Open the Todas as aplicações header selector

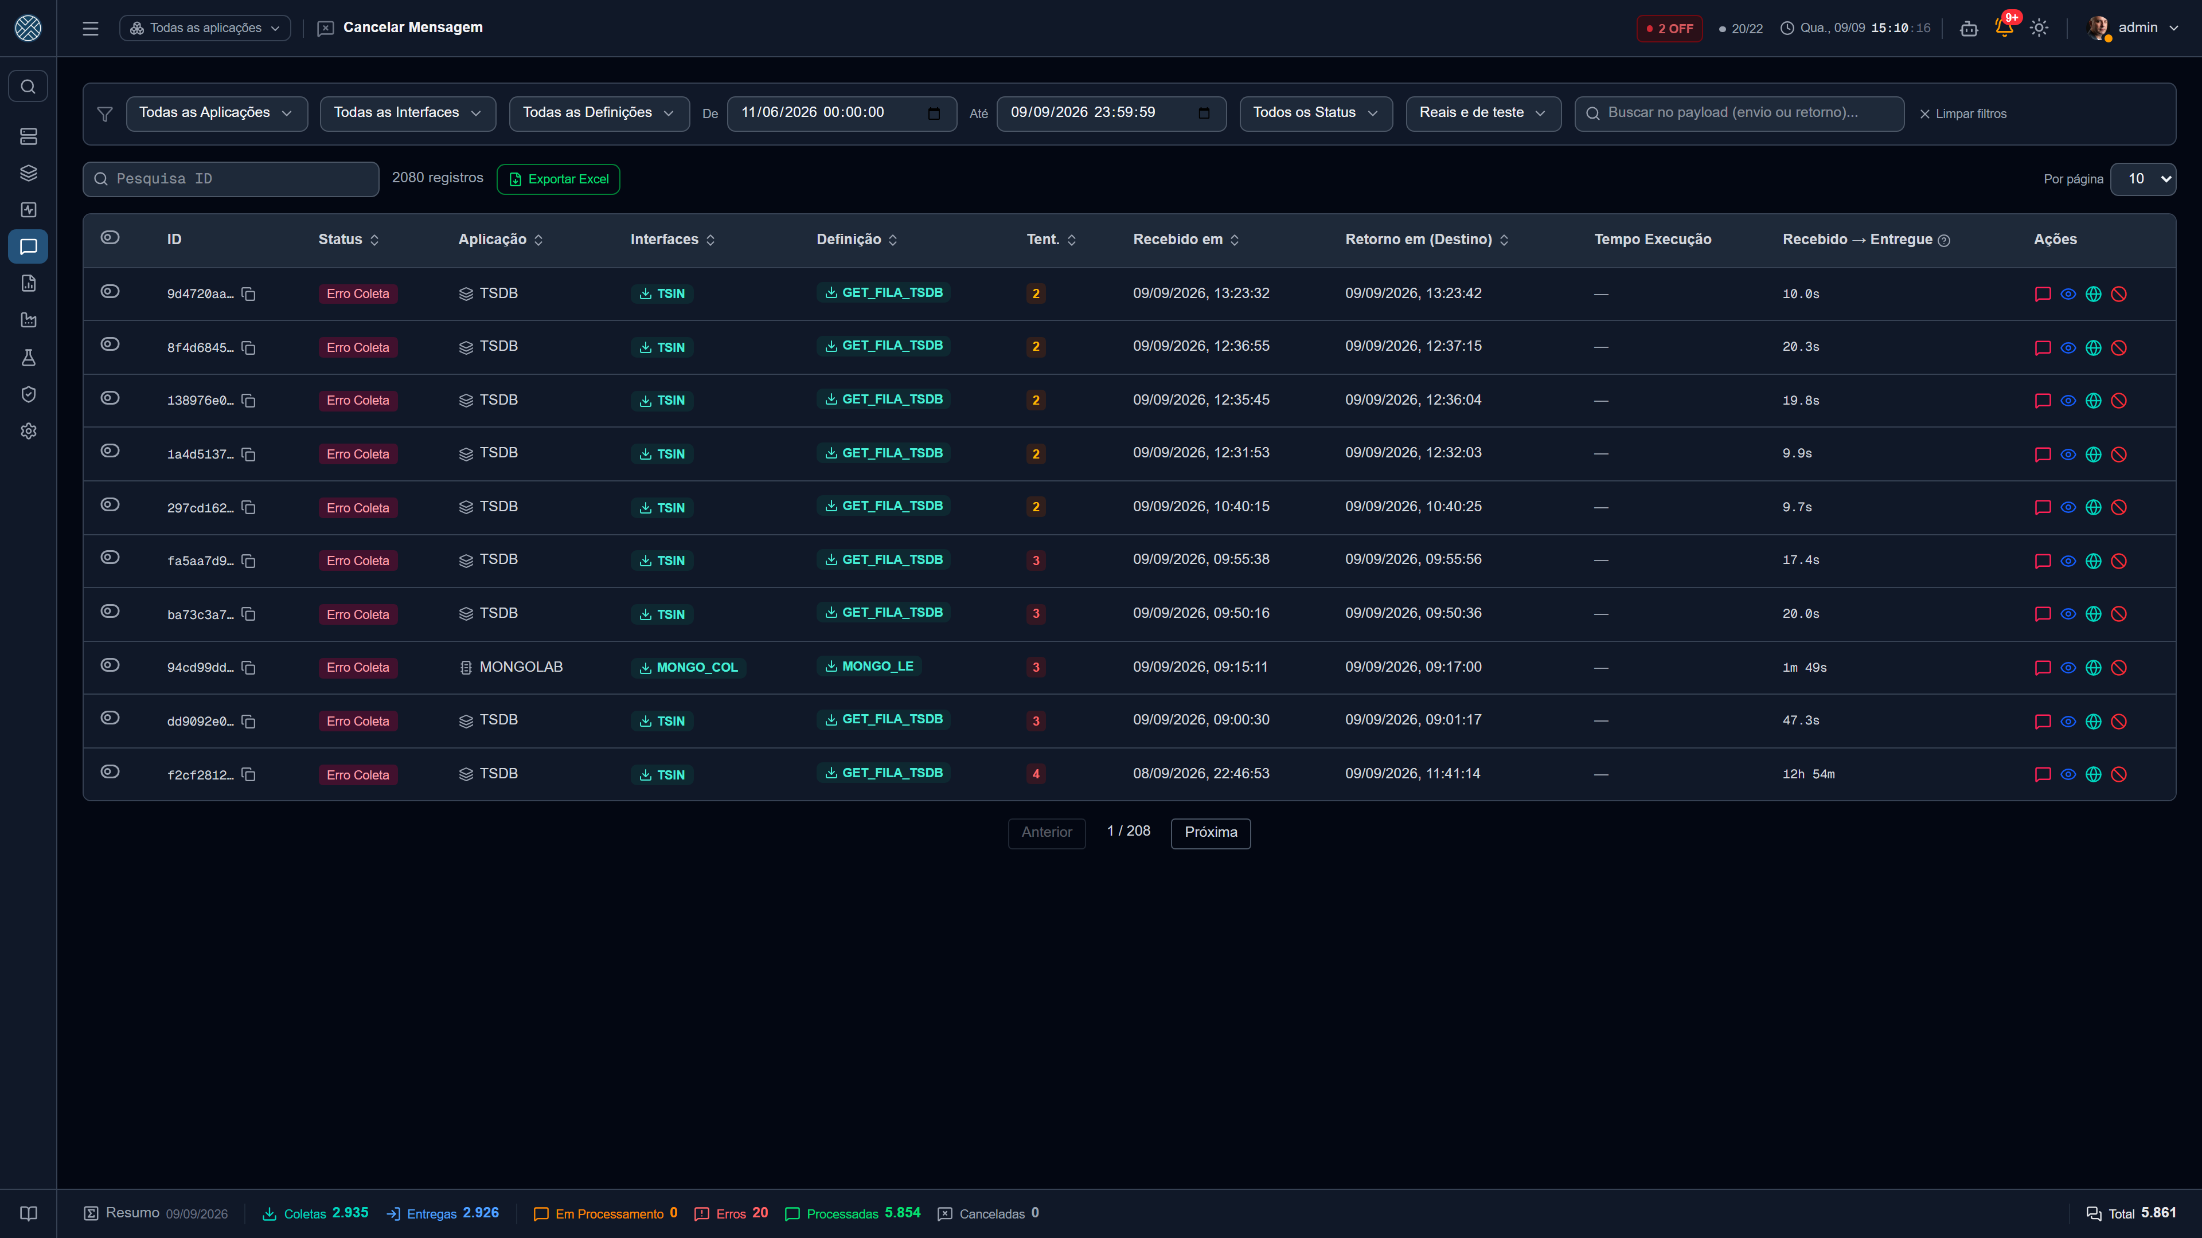(x=205, y=28)
